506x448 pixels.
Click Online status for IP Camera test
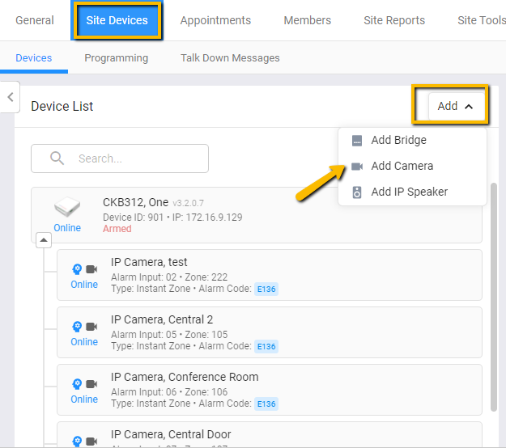coord(84,285)
